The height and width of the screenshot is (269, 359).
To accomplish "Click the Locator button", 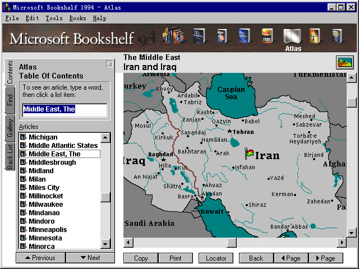I will pyautogui.click(x=216, y=258).
